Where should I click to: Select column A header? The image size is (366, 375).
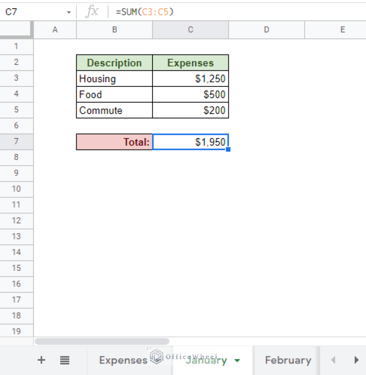tap(55, 30)
